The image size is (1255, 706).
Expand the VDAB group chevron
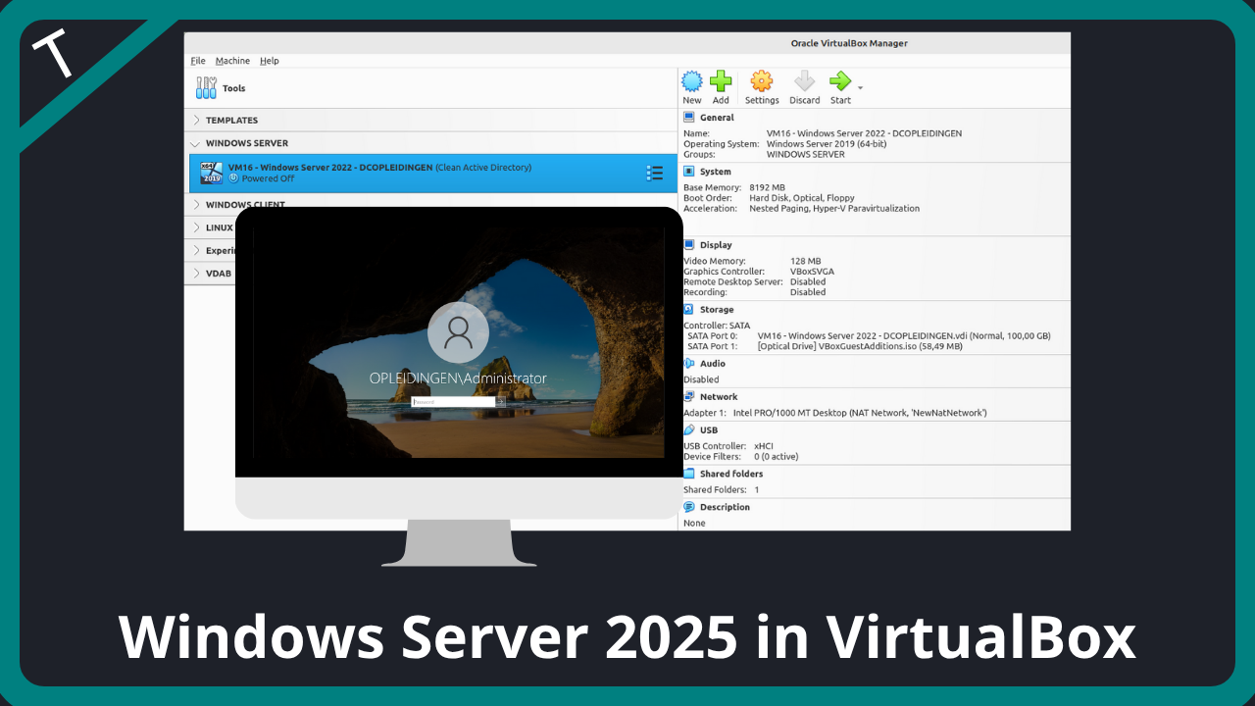click(196, 274)
